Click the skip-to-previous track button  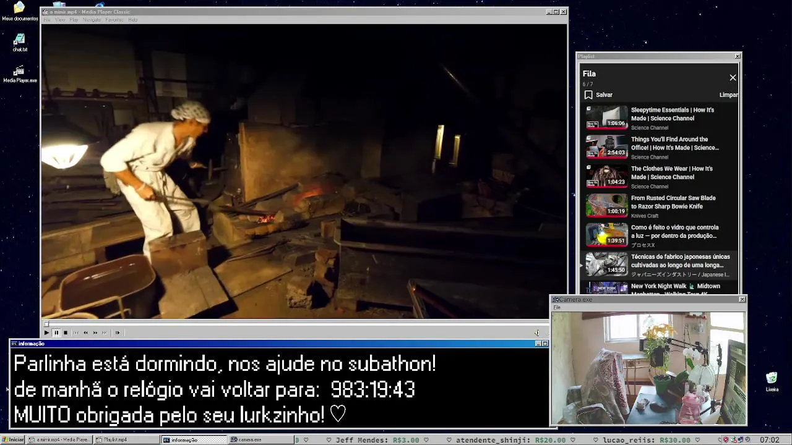[76, 333]
